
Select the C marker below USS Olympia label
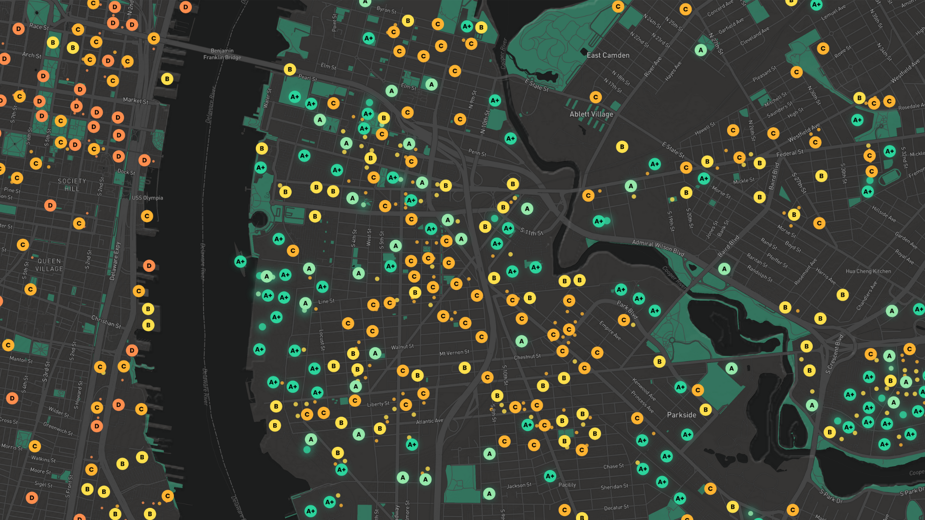147,216
